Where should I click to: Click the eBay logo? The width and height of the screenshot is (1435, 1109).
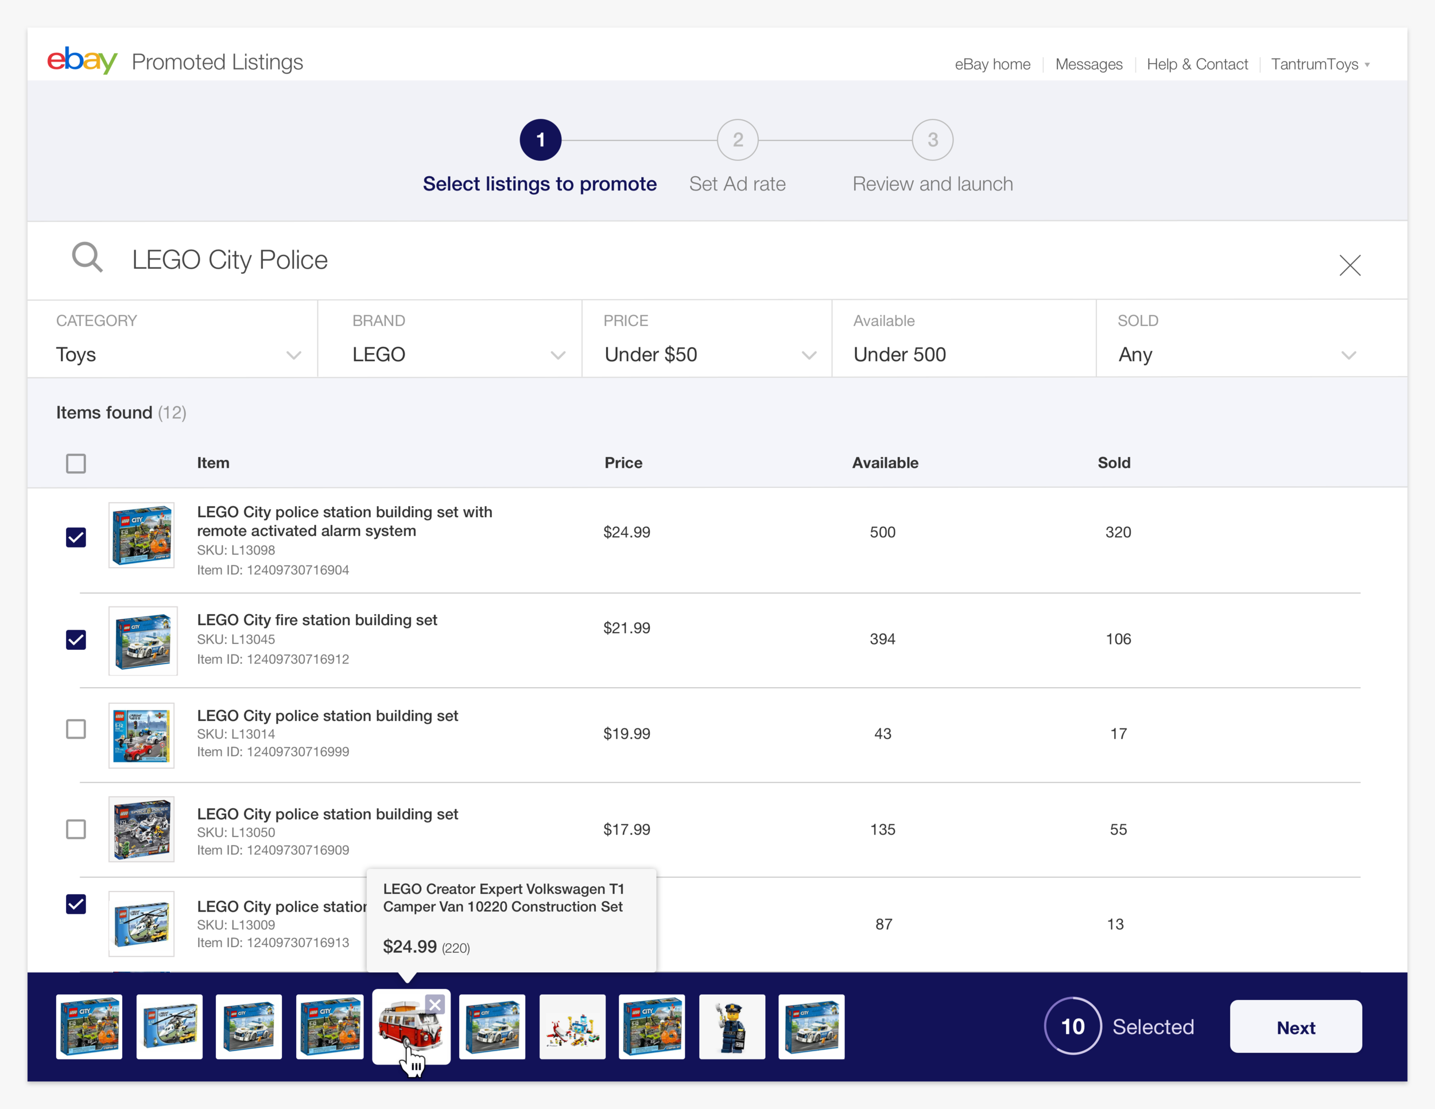point(82,61)
